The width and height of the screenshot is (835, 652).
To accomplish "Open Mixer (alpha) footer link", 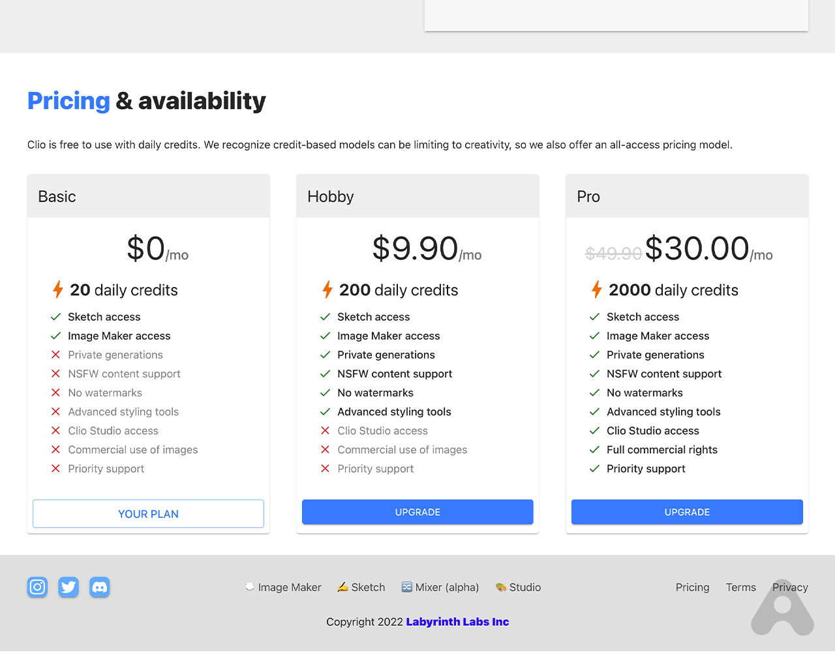I will tap(440, 587).
